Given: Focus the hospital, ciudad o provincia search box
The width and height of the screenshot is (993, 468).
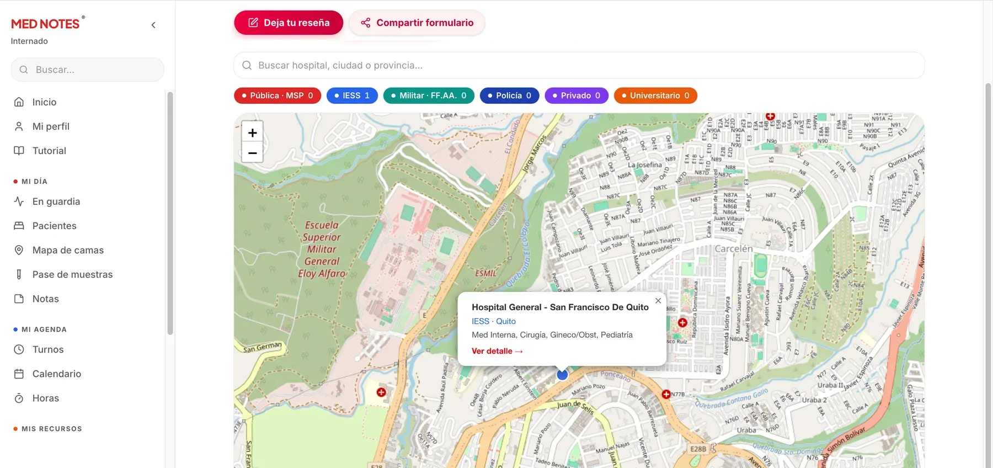Looking at the screenshot, I should (x=579, y=65).
